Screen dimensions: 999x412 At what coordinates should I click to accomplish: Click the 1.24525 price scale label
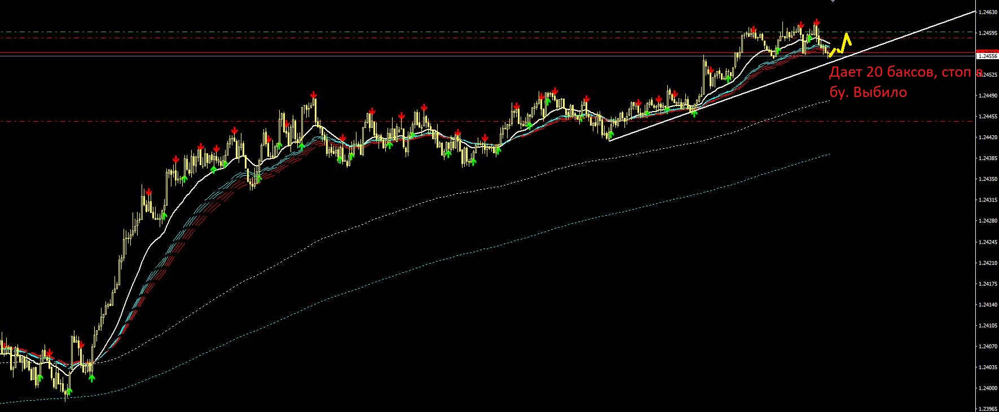point(988,74)
